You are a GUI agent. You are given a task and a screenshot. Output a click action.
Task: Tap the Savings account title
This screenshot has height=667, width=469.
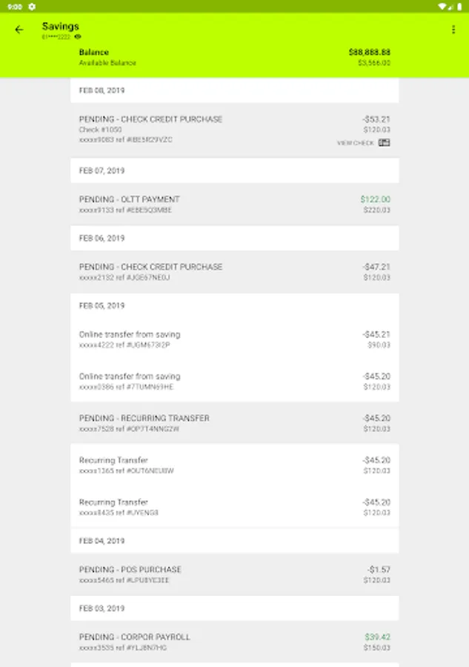pos(61,27)
